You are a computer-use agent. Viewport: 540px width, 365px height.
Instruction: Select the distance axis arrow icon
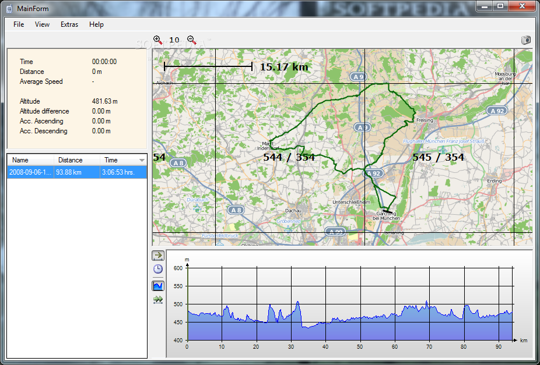[158, 256]
